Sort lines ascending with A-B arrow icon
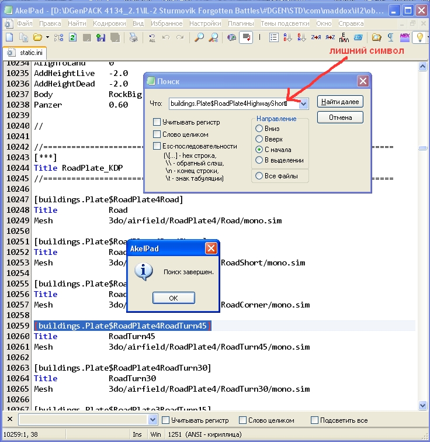 287,37
